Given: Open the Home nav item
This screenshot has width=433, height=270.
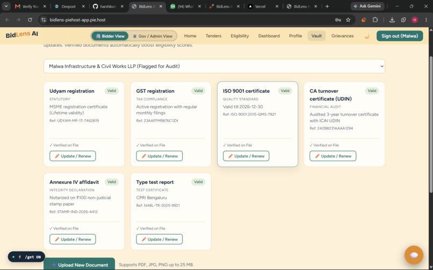Looking at the screenshot, I should (x=190, y=36).
